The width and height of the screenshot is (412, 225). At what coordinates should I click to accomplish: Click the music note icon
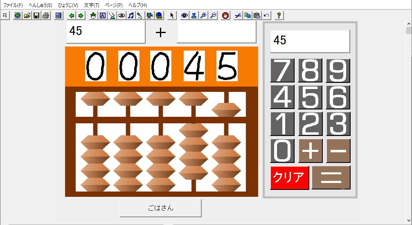pyautogui.click(x=131, y=16)
